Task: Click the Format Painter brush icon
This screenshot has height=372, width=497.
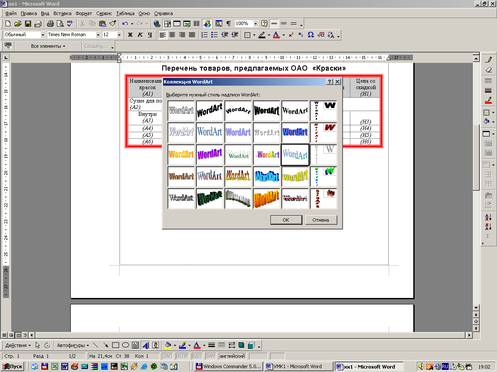Action: pos(113,23)
